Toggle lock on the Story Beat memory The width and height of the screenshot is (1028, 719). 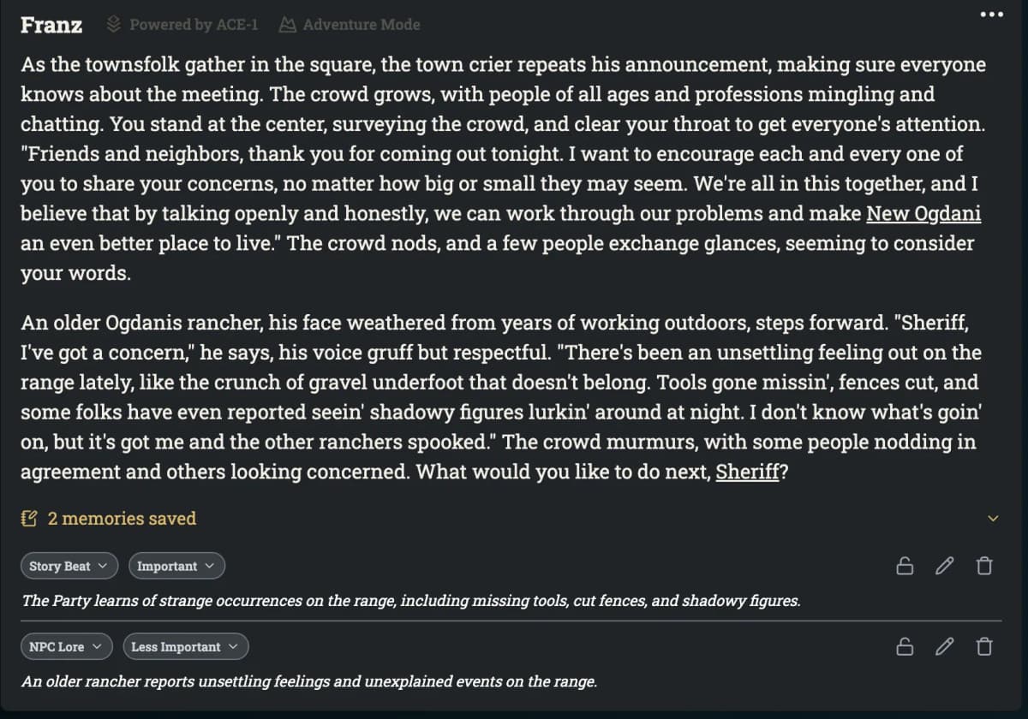click(x=904, y=566)
